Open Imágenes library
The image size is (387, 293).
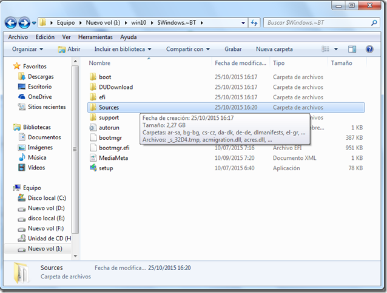coord(40,147)
